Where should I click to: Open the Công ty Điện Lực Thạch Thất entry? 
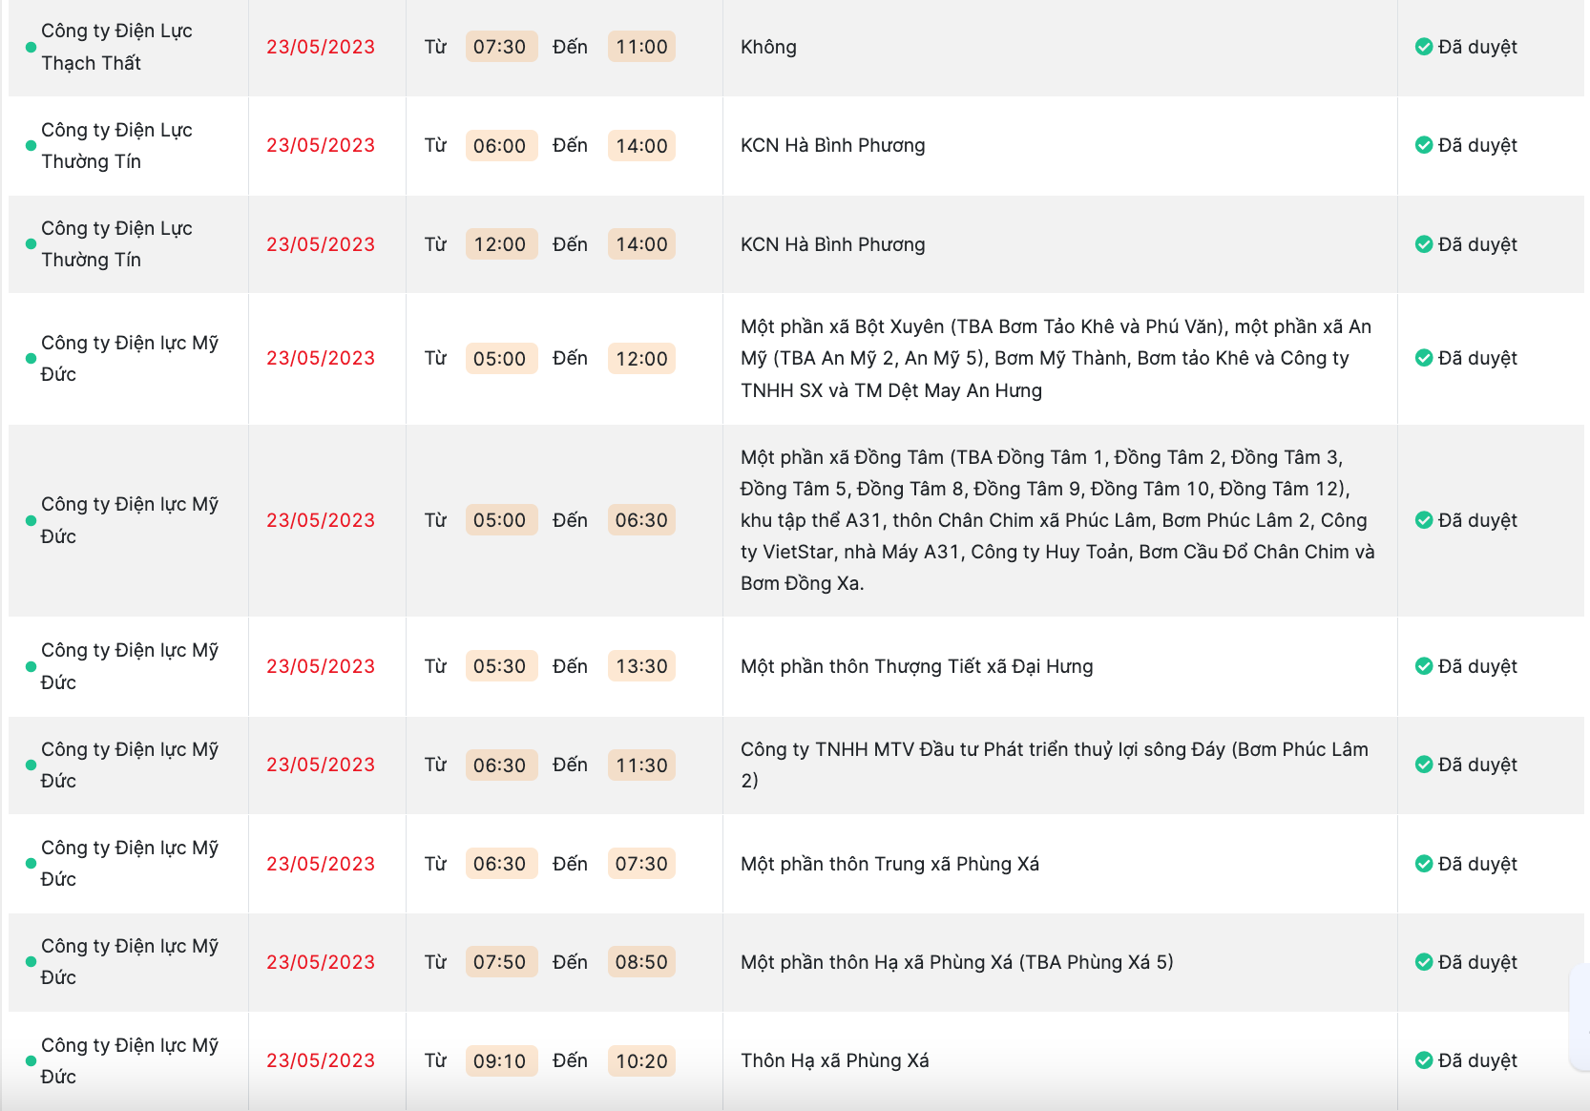116,47
